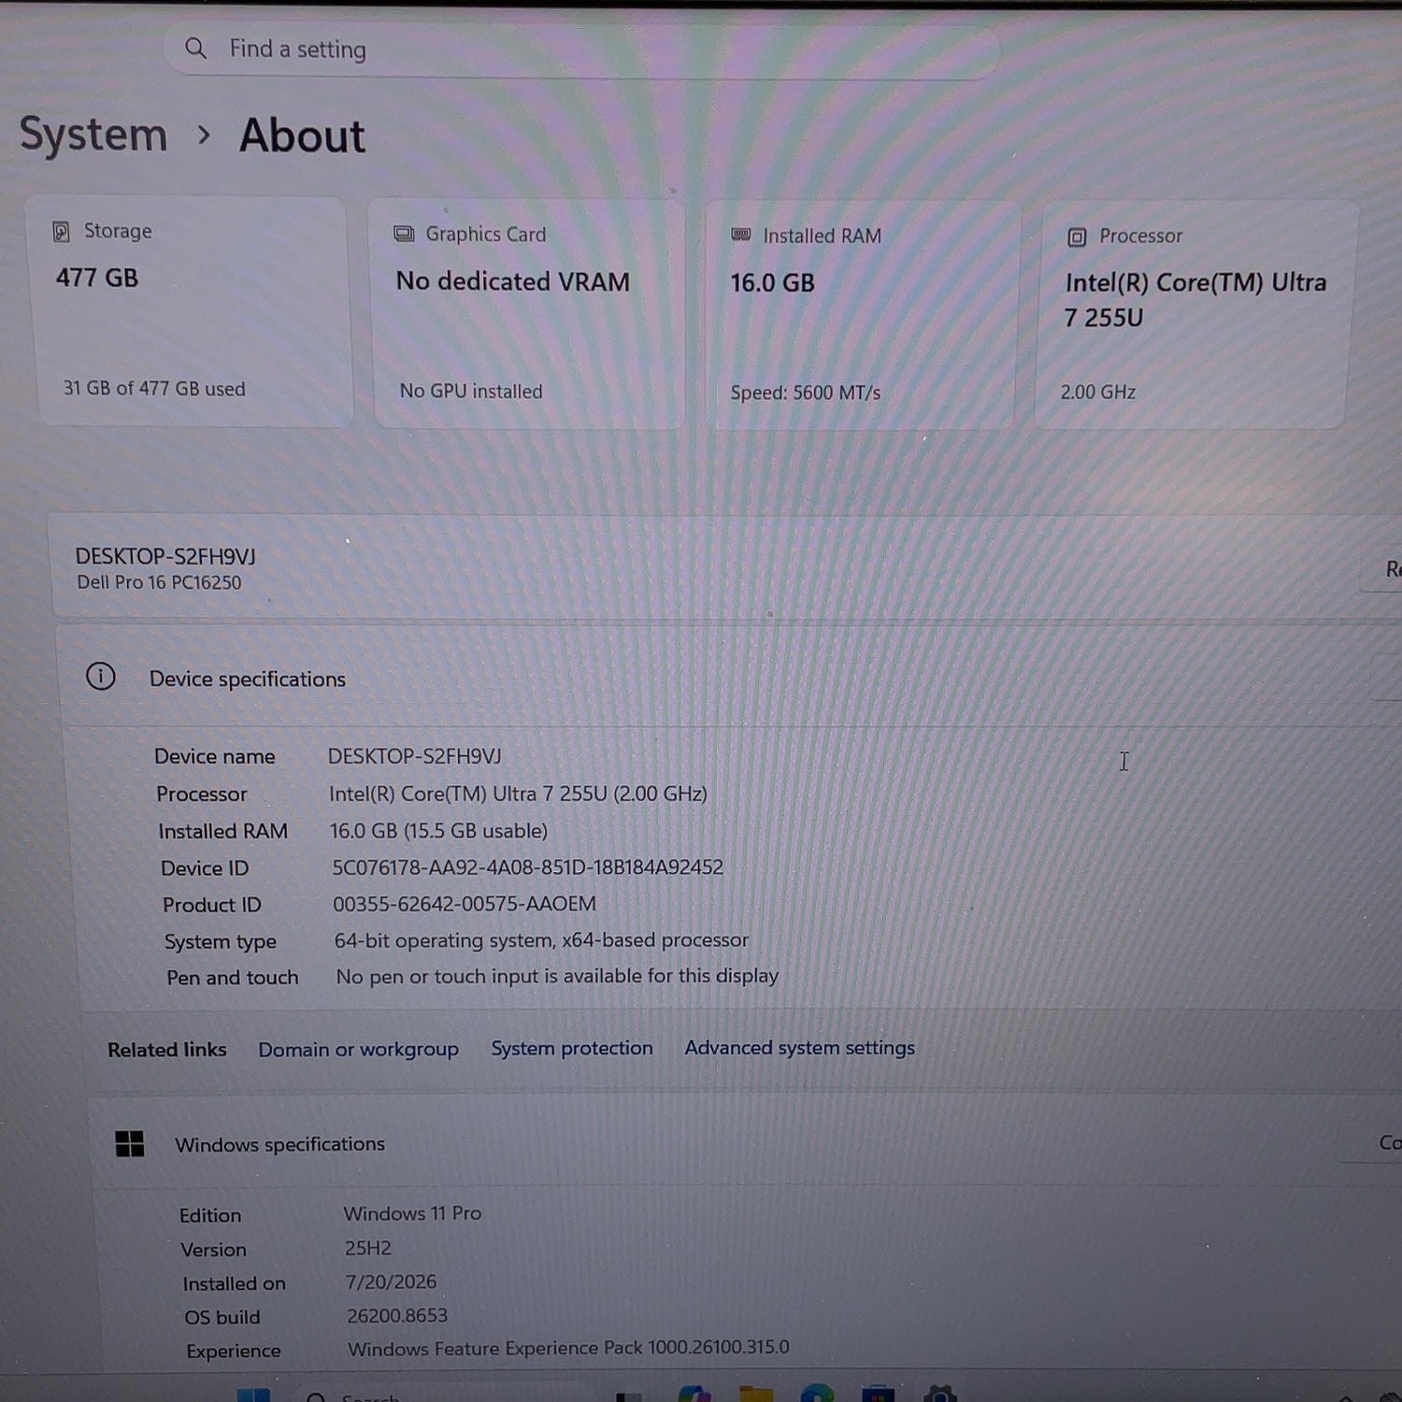Click the Installed RAM memory chip icon
The height and width of the screenshot is (1402, 1402).
[x=741, y=235]
